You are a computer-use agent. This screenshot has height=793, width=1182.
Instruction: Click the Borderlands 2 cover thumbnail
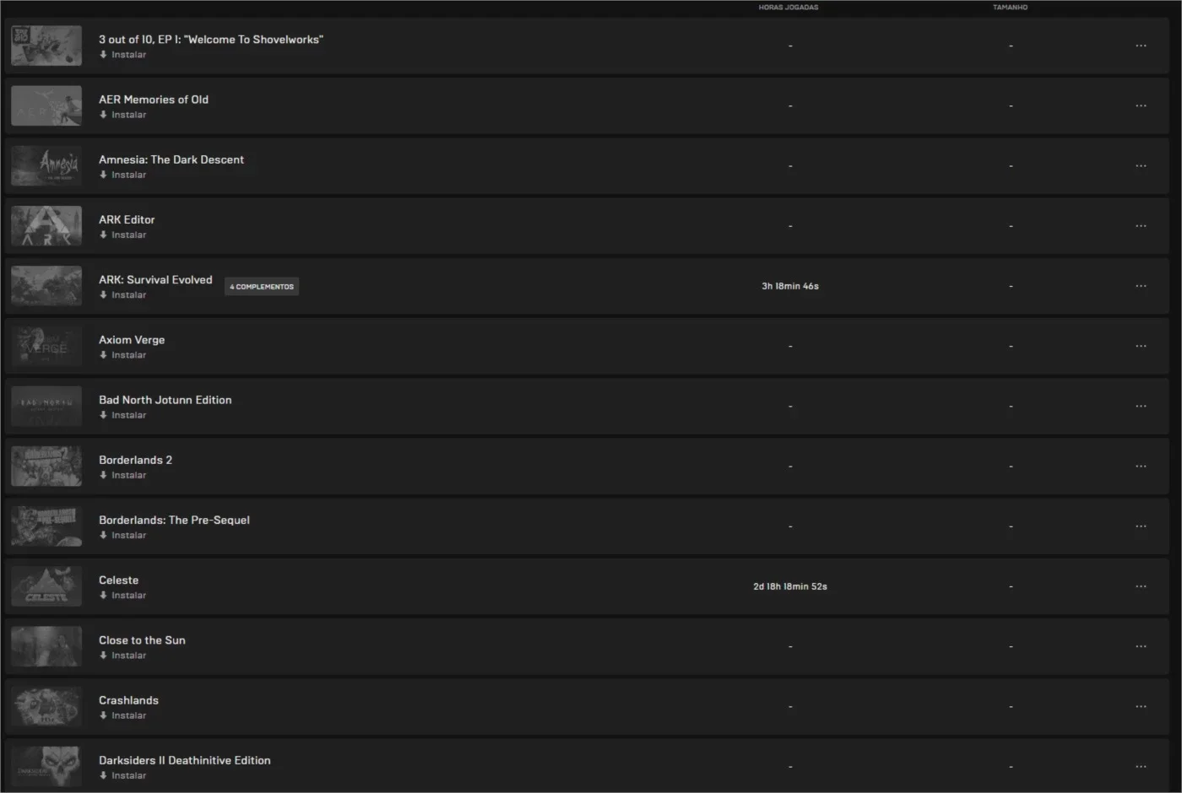pos(46,466)
